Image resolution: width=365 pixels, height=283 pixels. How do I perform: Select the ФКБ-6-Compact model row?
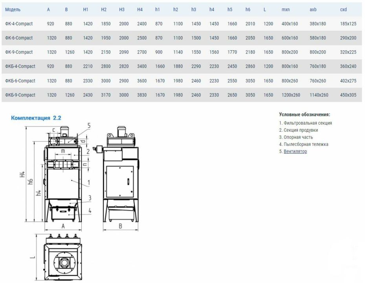[182, 81]
